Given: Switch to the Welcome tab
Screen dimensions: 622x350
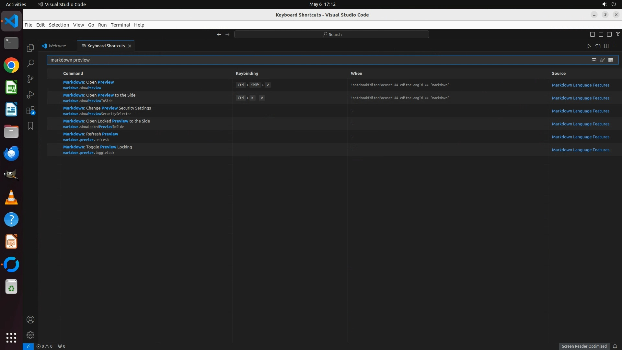Looking at the screenshot, I should [x=57, y=46].
